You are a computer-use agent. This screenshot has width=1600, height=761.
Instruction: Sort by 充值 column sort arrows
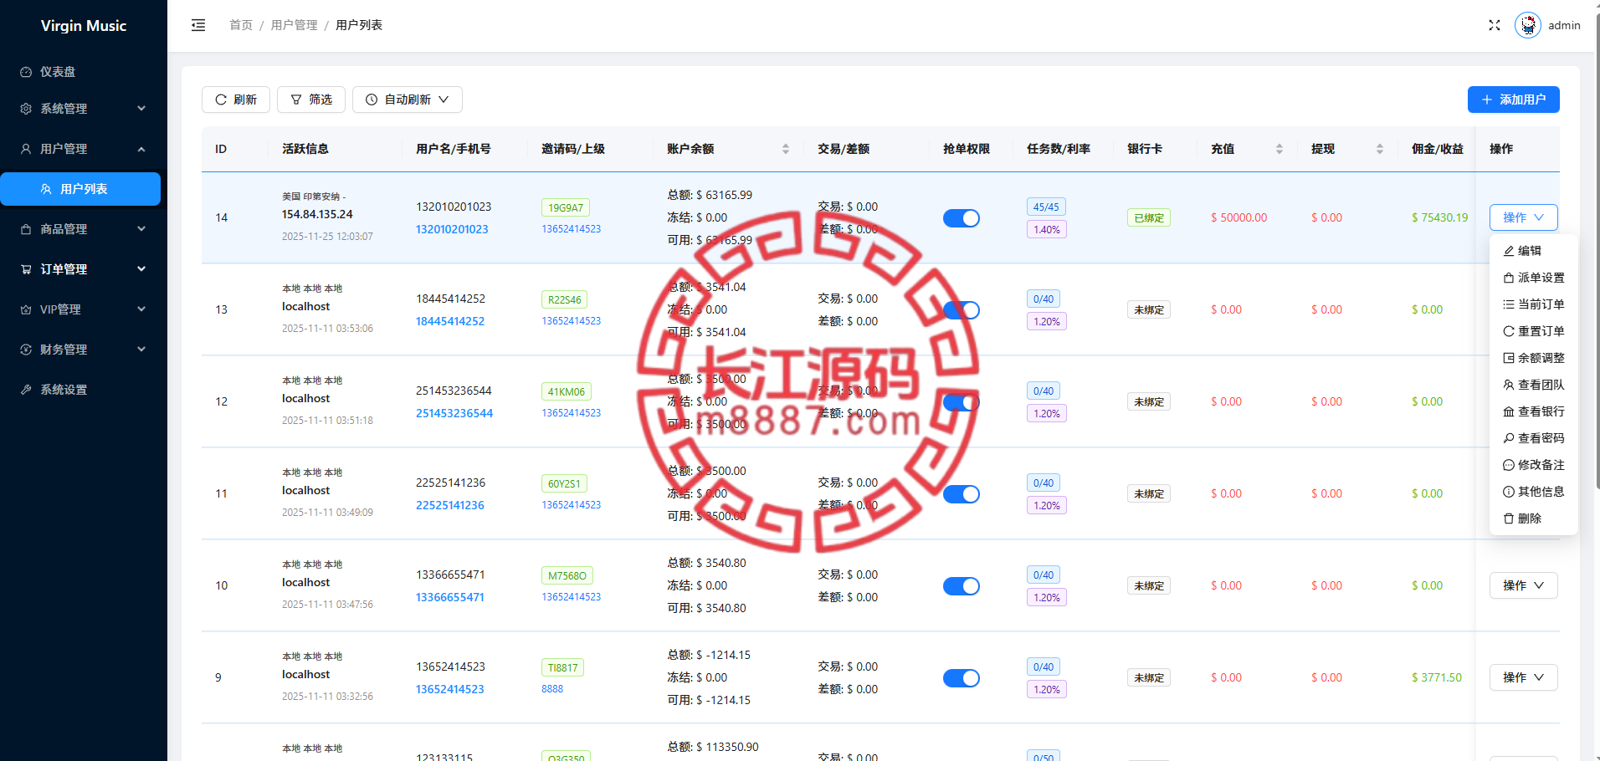[x=1279, y=149]
